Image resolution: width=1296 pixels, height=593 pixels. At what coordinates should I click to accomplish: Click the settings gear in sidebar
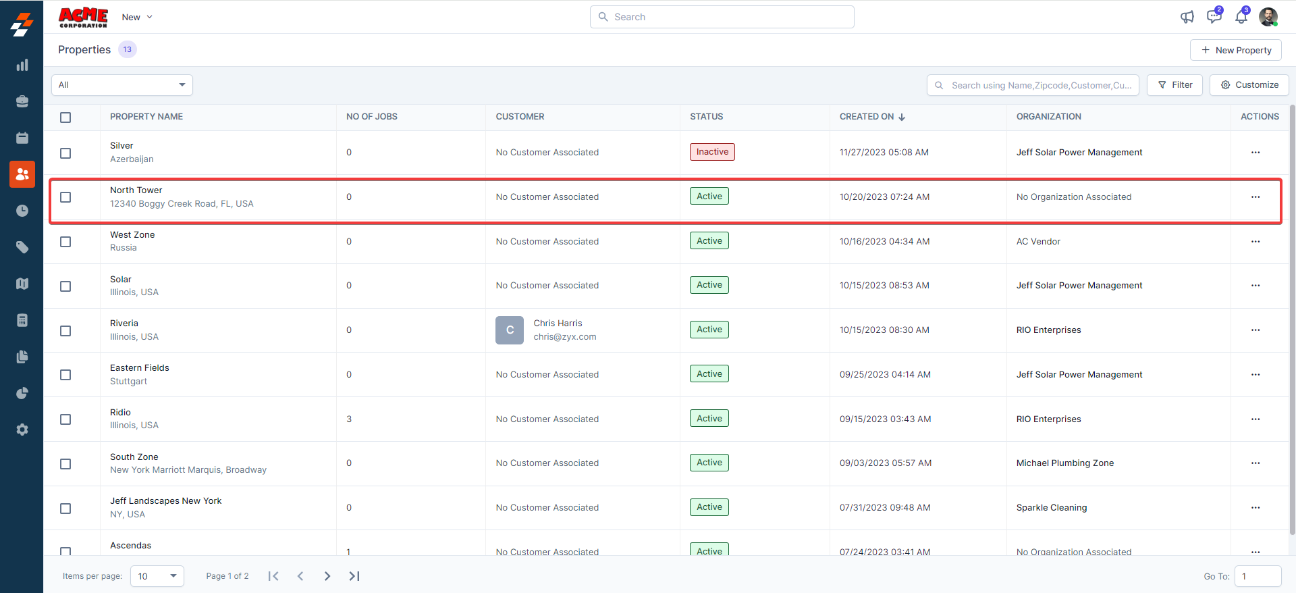[22, 430]
